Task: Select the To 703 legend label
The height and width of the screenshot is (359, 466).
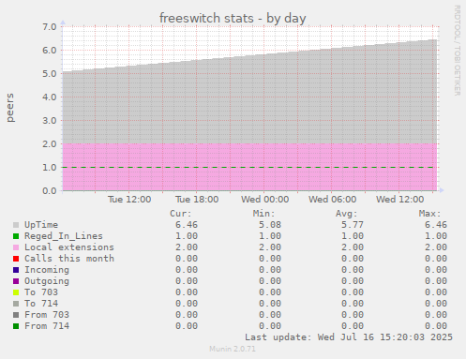Action: [41, 292]
